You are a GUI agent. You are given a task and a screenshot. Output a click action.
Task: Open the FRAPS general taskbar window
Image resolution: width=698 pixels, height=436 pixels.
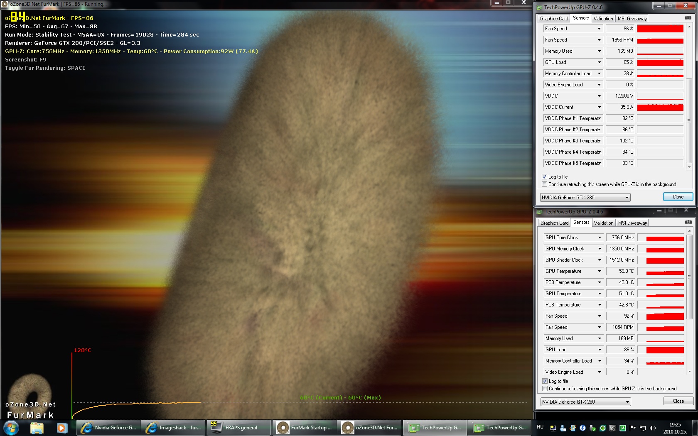coord(239,427)
